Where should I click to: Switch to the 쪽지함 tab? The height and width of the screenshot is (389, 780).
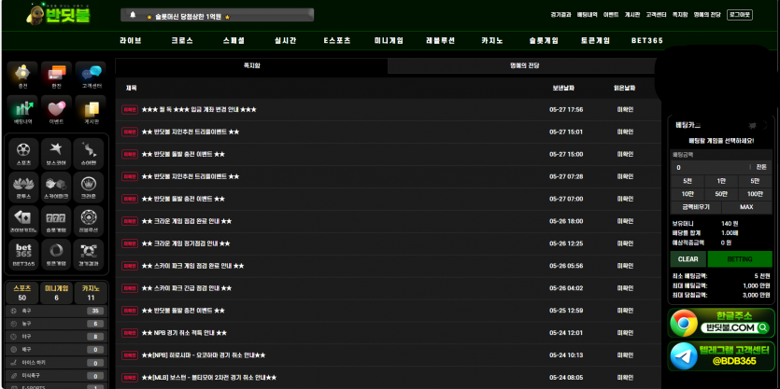click(x=251, y=65)
